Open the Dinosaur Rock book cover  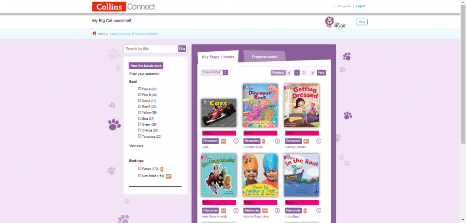tap(260, 105)
